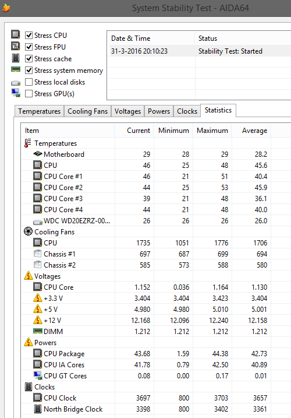The width and height of the screenshot is (291, 418).
Task: Click the CPU GT Cores monitor icon
Action: click(38, 375)
